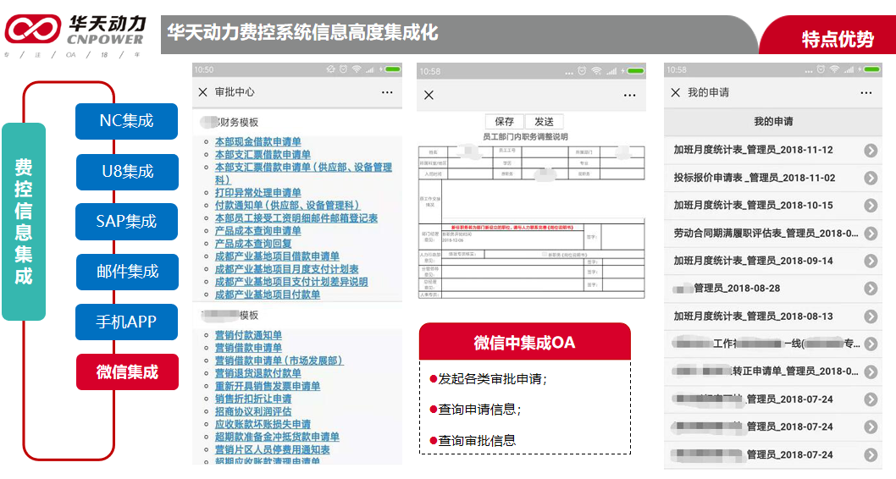This screenshot has height=479, width=896.
Task: Open 销售折扣折让申请 link
Action: [253, 399]
